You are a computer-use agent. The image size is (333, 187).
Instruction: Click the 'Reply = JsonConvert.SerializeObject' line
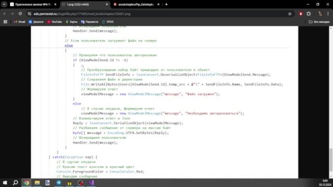[x=127, y=123]
